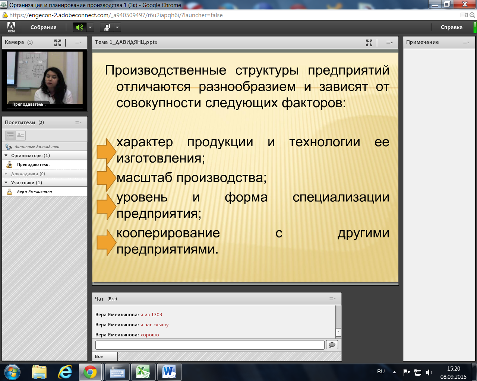The height and width of the screenshot is (381, 477).
Task: Open the Собрание menu
Action: [x=44, y=27]
